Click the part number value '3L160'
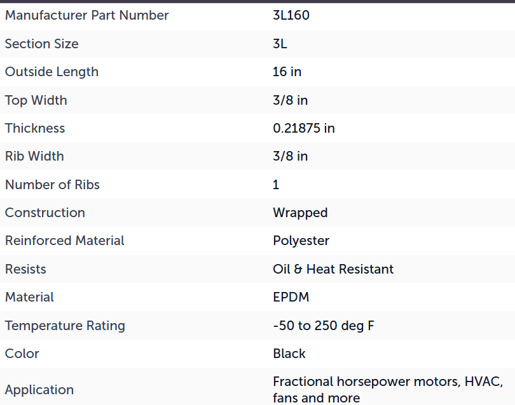Image resolution: width=515 pixels, height=405 pixels. pos(291,15)
